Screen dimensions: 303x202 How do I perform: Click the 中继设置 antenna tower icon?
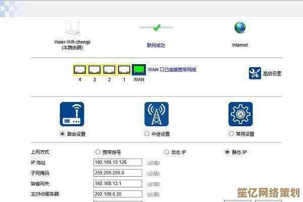[157, 114]
